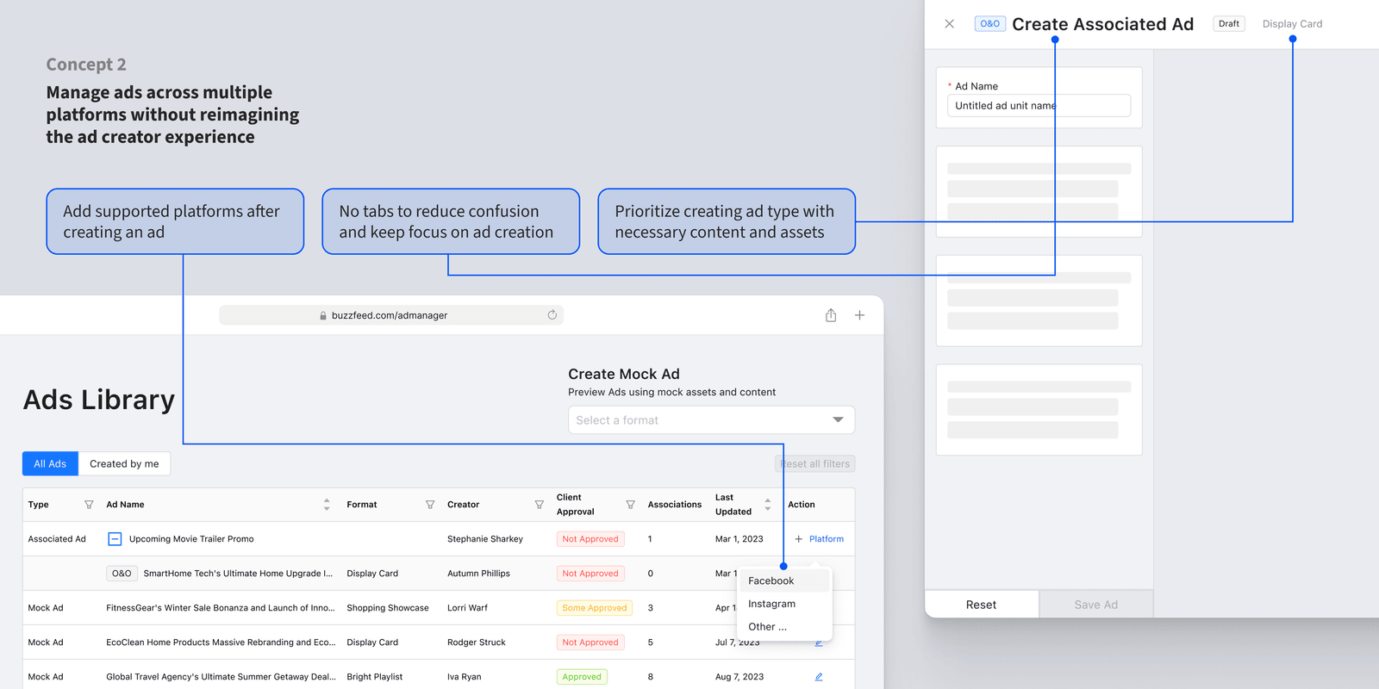Click the O&O tag on SmartHome Tech row
Viewport: 1379px width, 689px height.
[122, 574]
